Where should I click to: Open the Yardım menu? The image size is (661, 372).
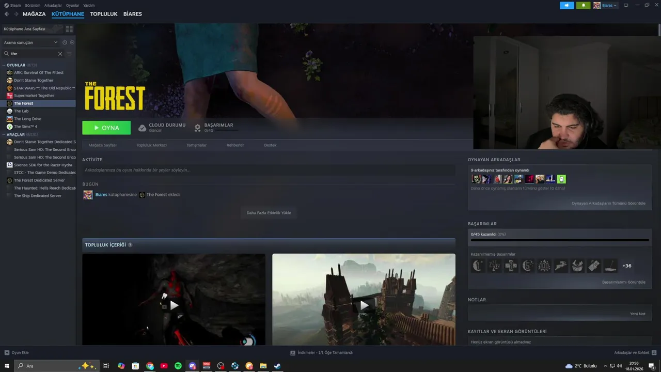pos(89,5)
